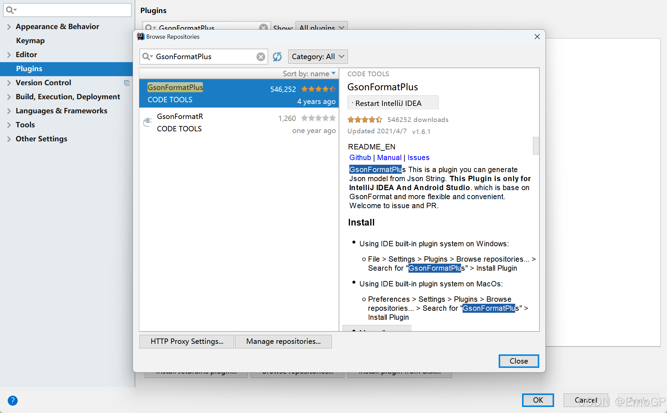Screen dimensions: 667x413
Task: Expand the Appearance & Behavior section
Action: [x=9, y=27]
